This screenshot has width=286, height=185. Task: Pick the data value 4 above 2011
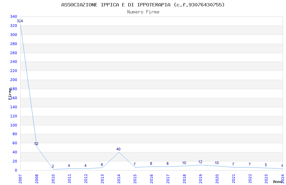[69, 165]
